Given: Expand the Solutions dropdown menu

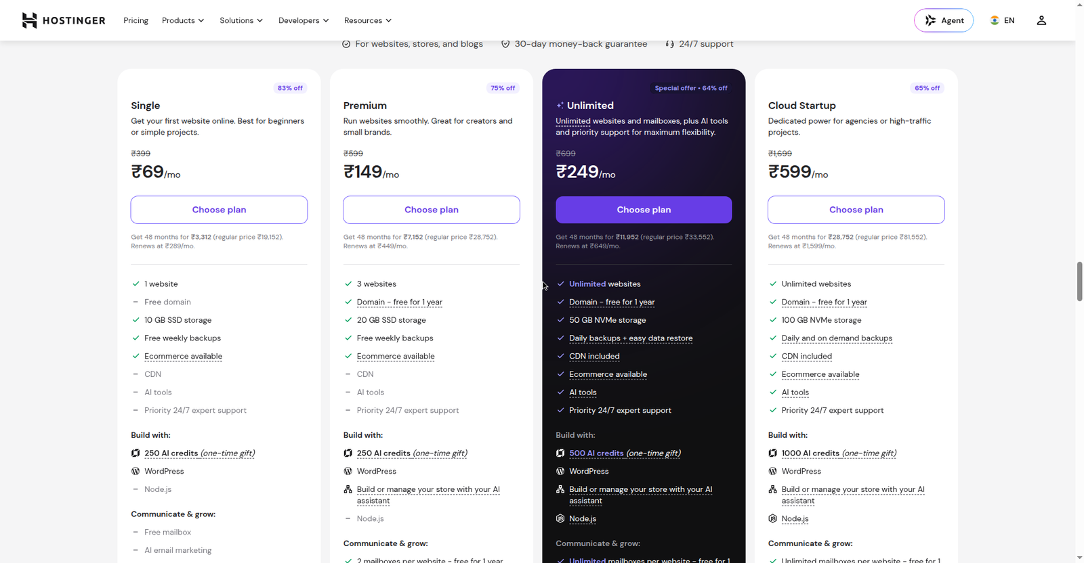Looking at the screenshot, I should [x=241, y=20].
